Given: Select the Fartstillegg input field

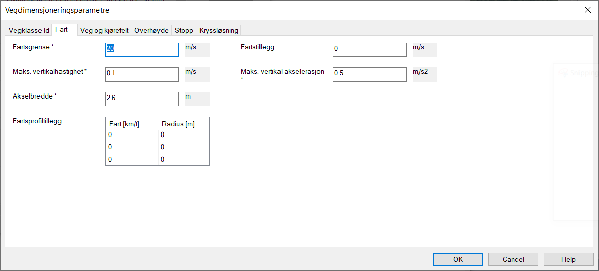Looking at the screenshot, I should 369,49.
